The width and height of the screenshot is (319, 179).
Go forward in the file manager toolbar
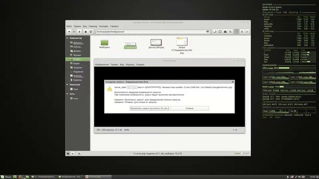(x=74, y=32)
